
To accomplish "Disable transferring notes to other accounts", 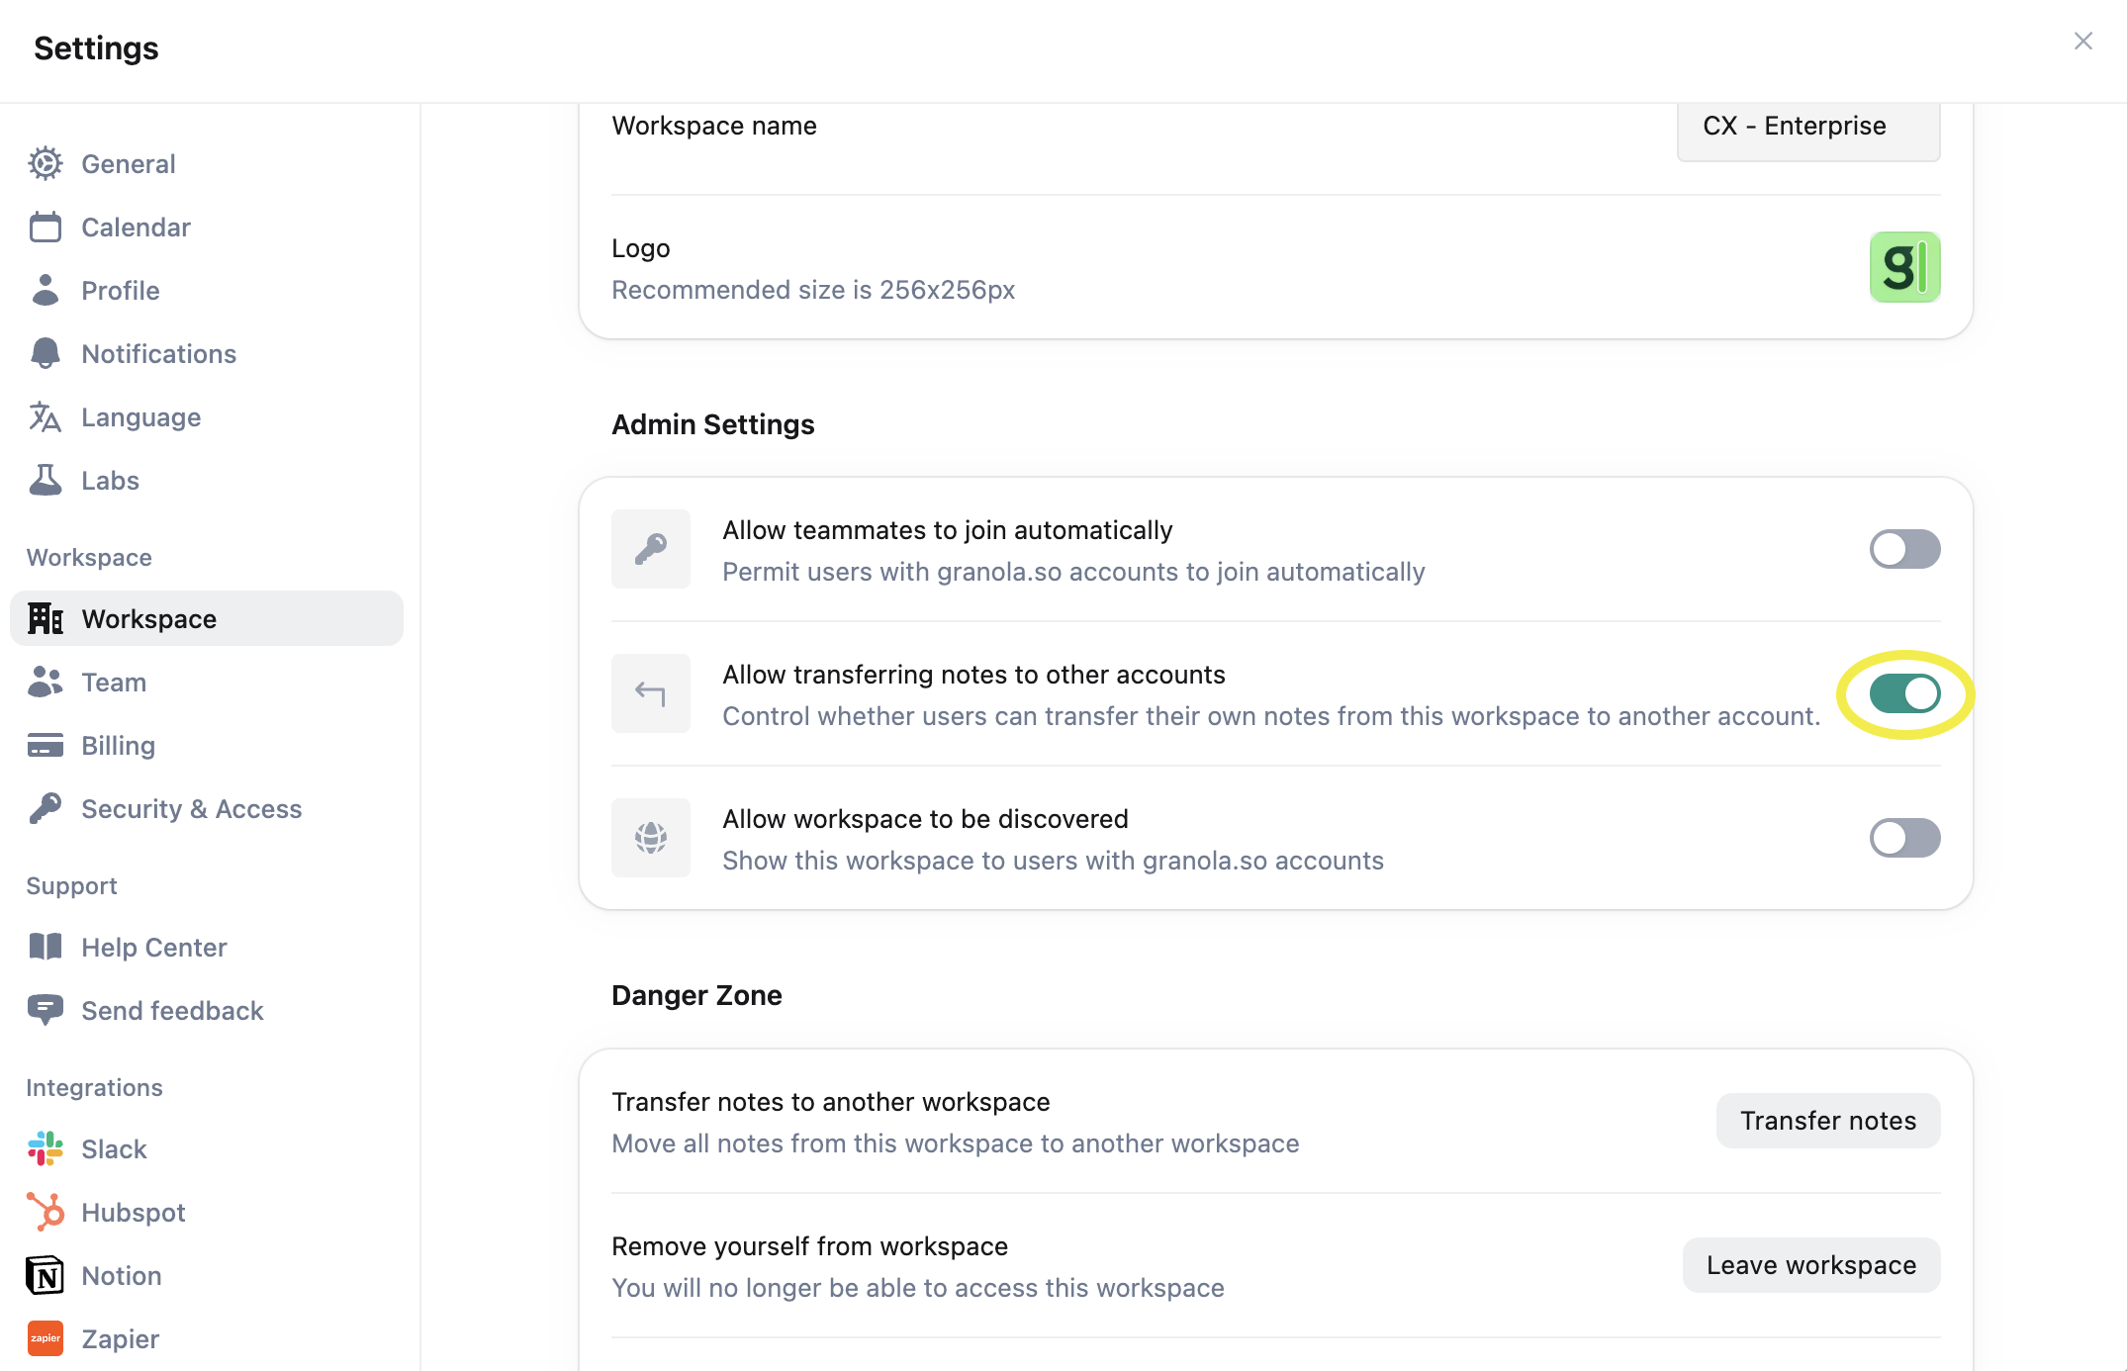I will [x=1904, y=693].
